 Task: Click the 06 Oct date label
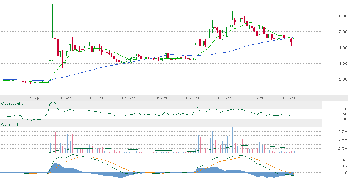193,98
